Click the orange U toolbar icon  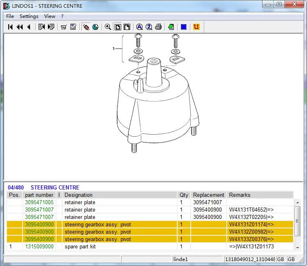point(196,27)
